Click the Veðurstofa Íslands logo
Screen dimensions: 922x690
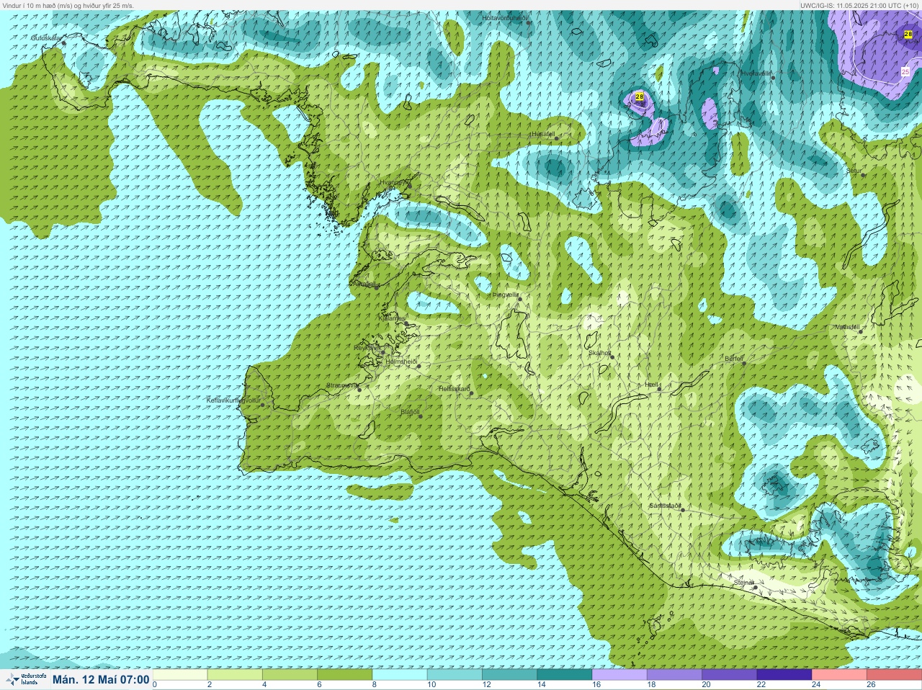click(25, 679)
